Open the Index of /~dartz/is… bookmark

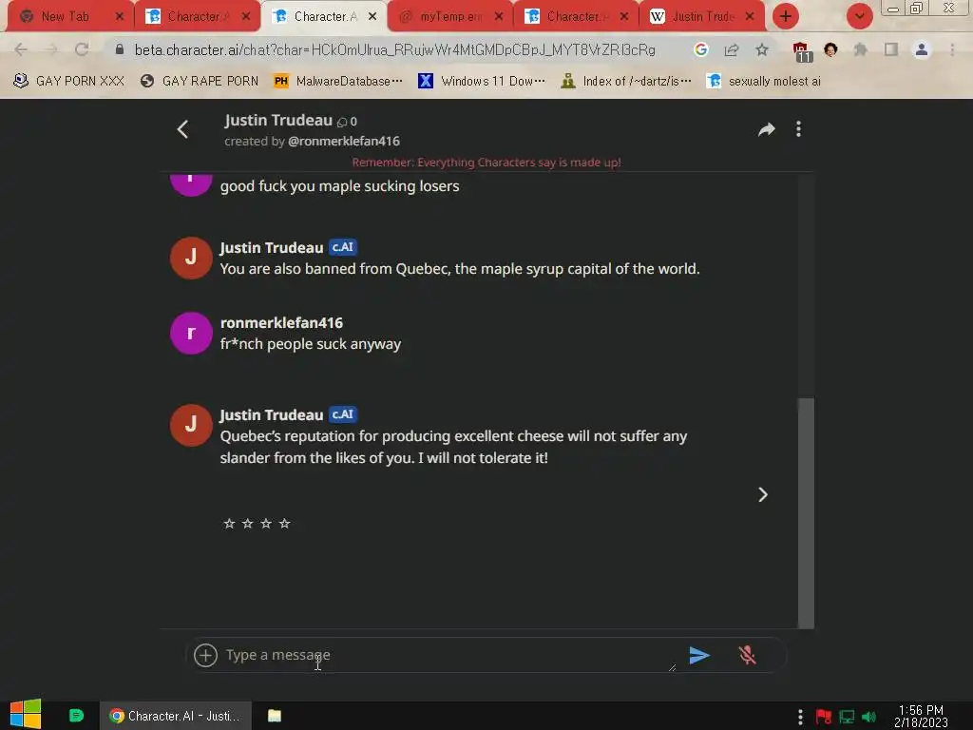(x=626, y=82)
